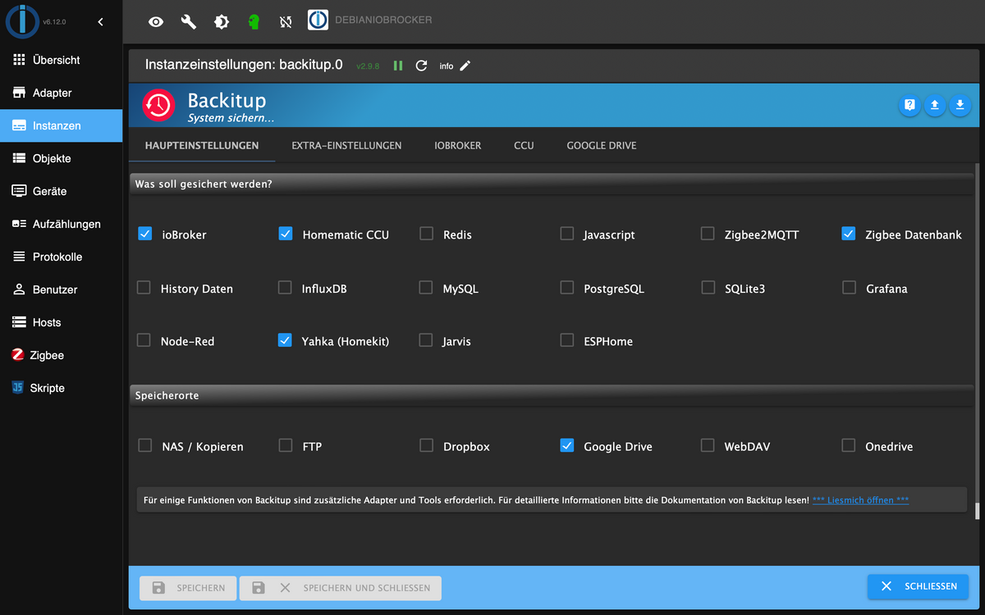Open Hosts in the sidebar

pos(61,322)
